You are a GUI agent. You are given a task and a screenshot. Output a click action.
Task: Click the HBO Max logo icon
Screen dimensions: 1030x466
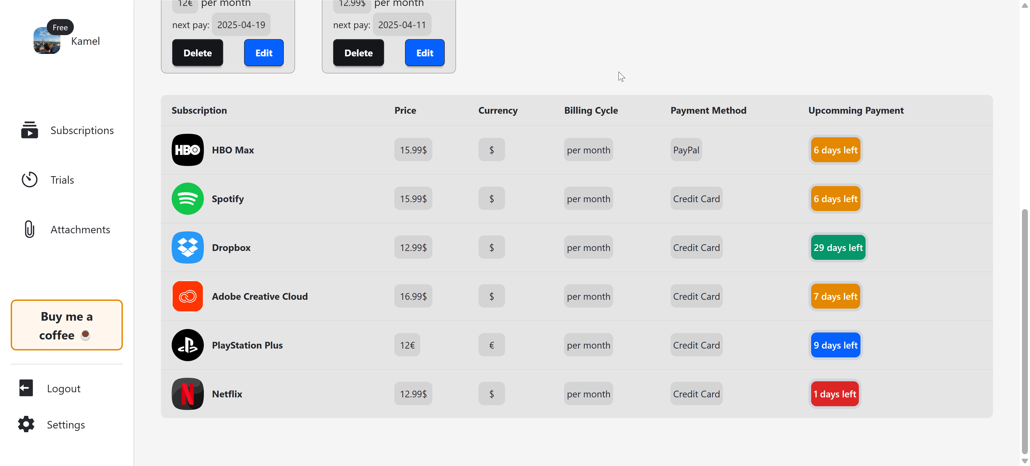tap(187, 150)
